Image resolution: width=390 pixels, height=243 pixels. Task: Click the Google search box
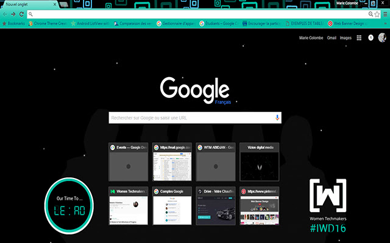pyautogui.click(x=195, y=118)
